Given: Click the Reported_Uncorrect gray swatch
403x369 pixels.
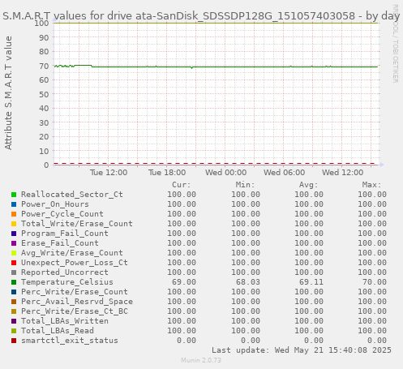Looking at the screenshot, I should (14, 272).
